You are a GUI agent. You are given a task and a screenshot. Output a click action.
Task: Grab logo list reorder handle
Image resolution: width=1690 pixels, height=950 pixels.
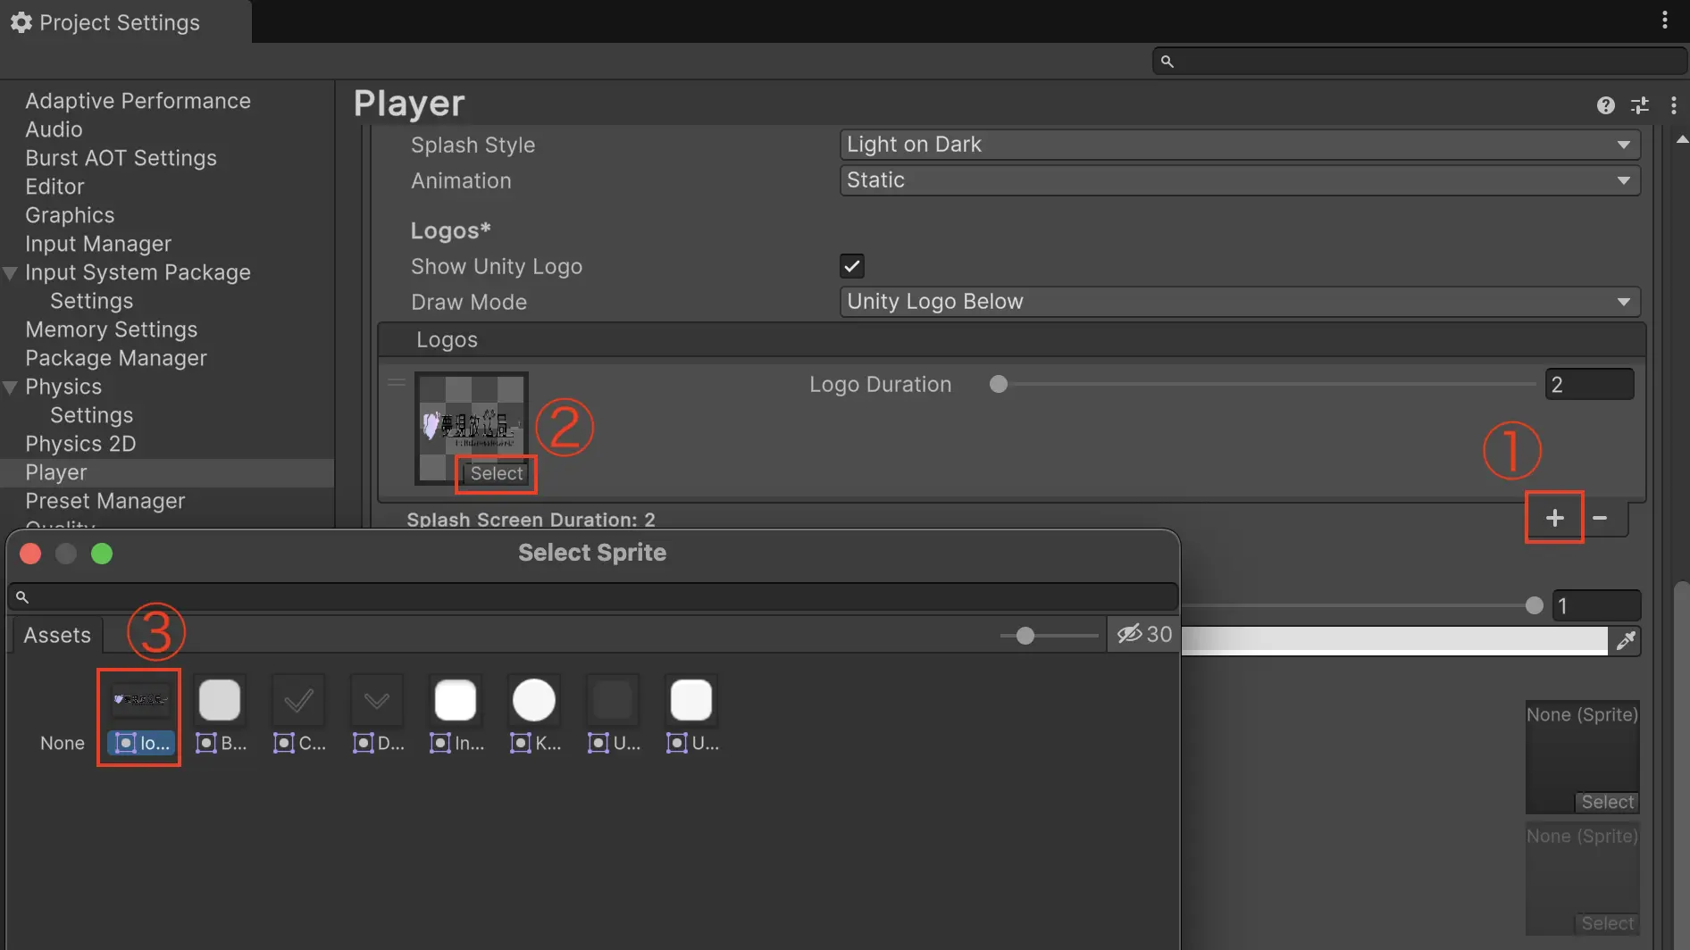(x=397, y=383)
